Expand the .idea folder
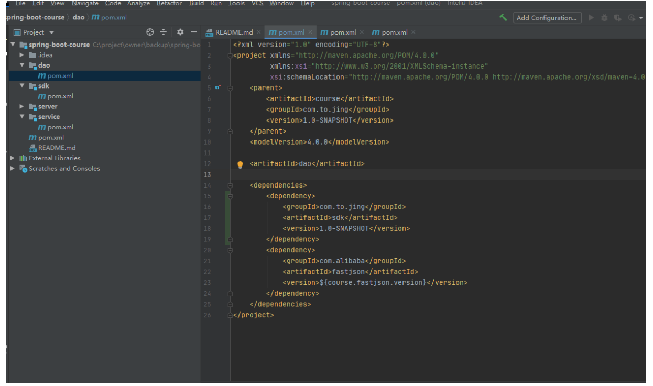This screenshot has height=386, width=653. pos(21,54)
